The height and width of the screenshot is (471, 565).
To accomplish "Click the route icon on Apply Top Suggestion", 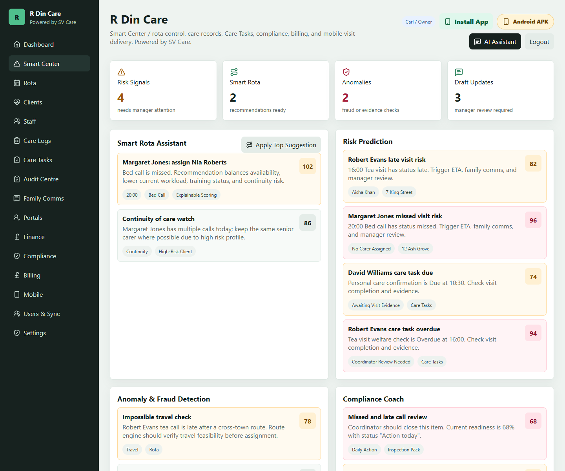I will (249, 145).
